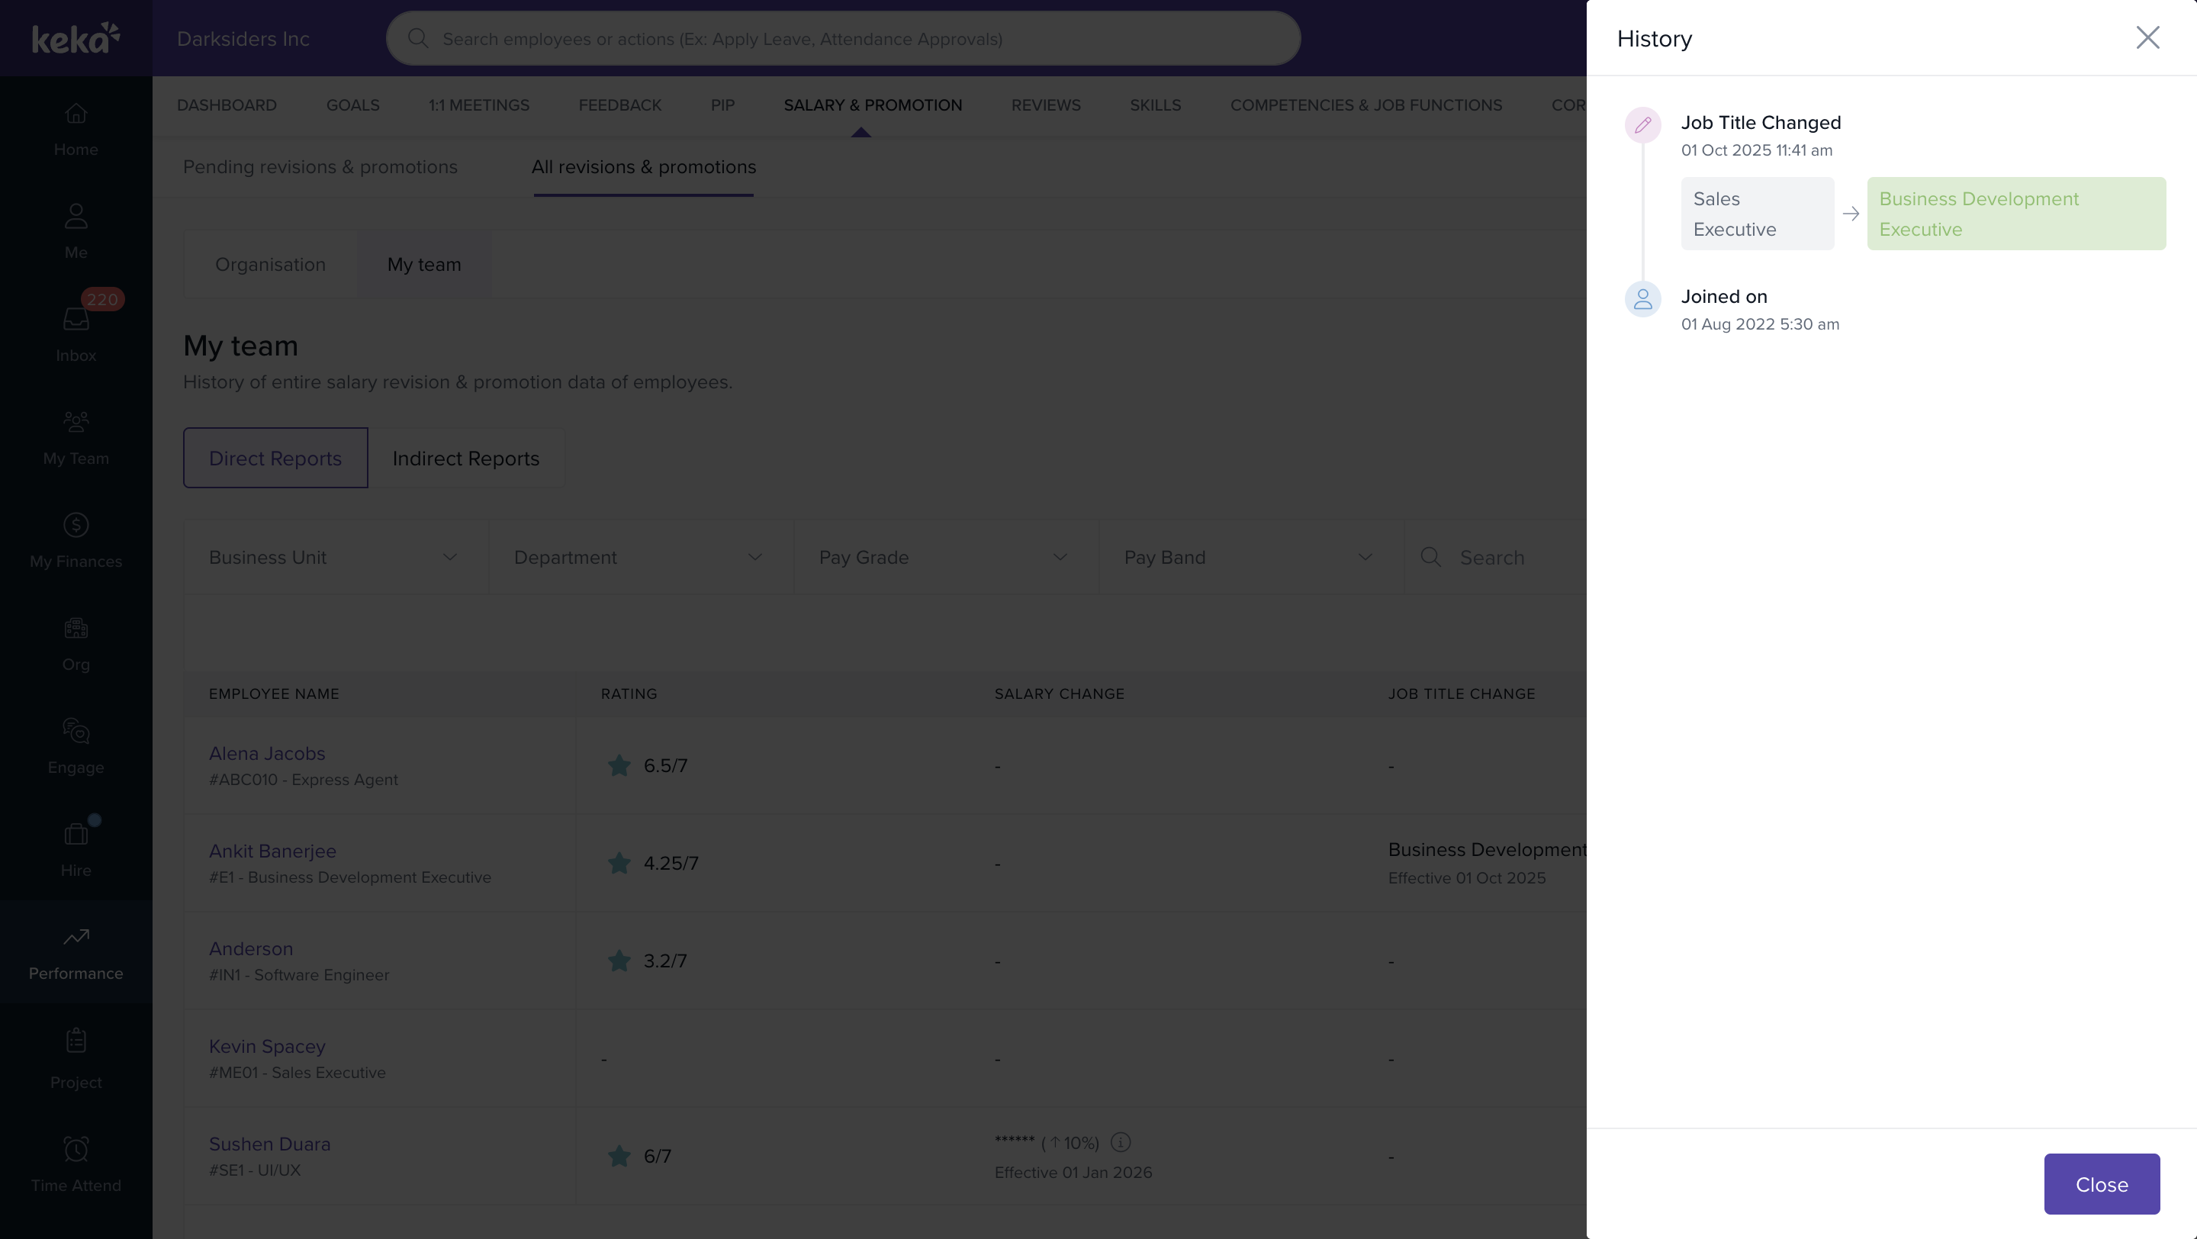Open Ankit Banerjee employee link

pyautogui.click(x=272, y=851)
